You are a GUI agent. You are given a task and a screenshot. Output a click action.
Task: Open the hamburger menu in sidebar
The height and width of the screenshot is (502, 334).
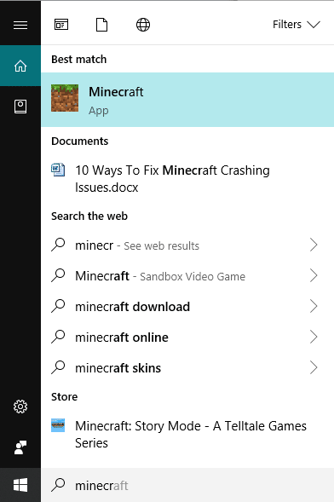[20, 25]
